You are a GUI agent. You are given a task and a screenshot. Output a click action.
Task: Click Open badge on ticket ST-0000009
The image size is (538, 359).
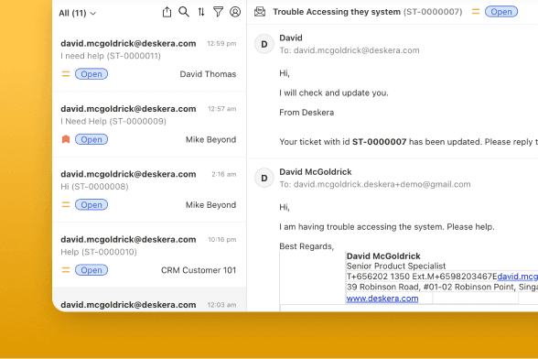click(x=91, y=139)
